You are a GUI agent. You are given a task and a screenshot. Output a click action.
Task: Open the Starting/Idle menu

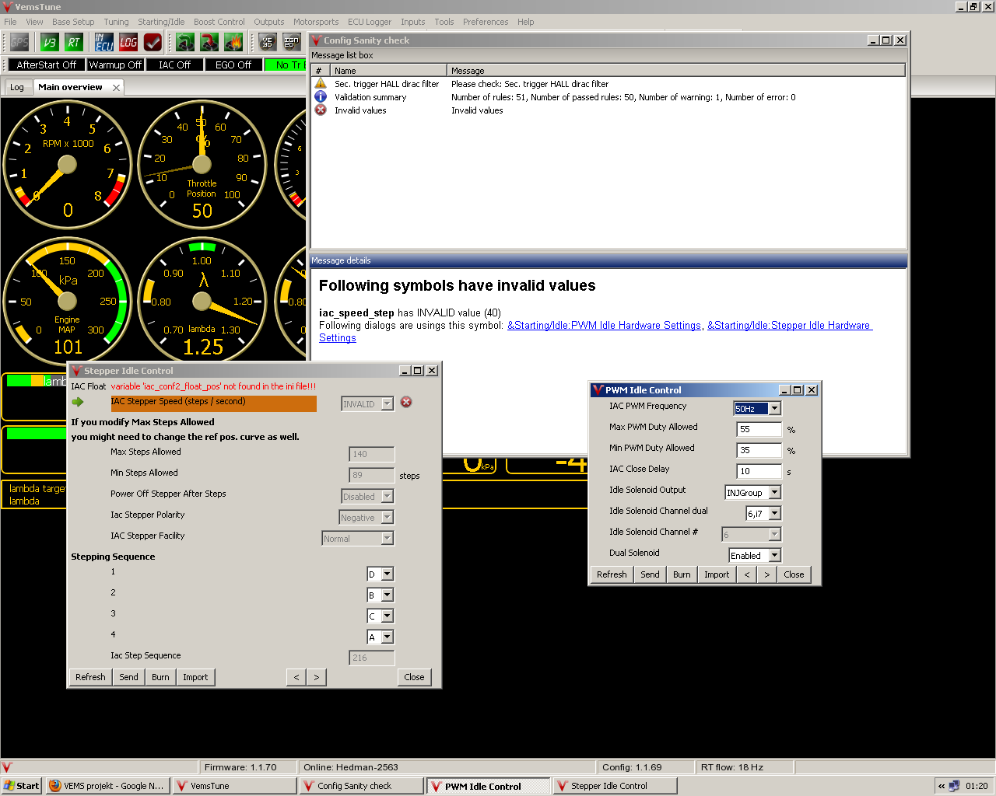pyautogui.click(x=161, y=22)
